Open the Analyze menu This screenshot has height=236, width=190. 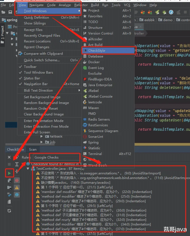pyautogui.click(x=65, y=5)
